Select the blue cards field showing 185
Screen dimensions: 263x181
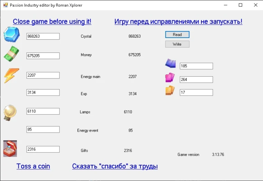(196, 66)
